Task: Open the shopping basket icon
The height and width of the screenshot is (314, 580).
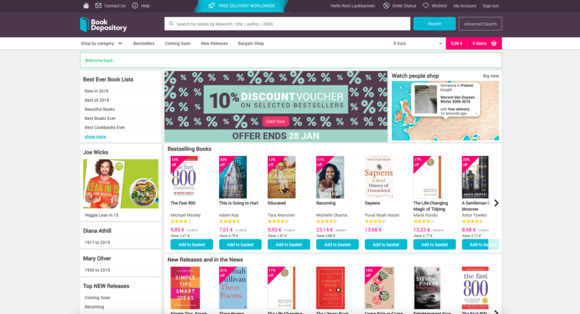Action: [494, 44]
